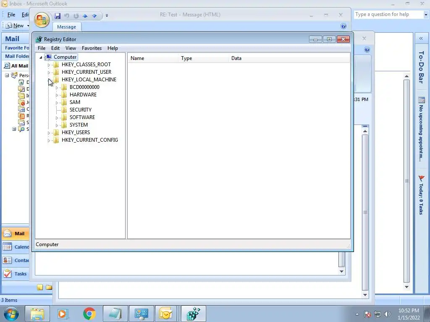
Task: Click Folder List icon in navigation bottom
Action: [x=49, y=287]
